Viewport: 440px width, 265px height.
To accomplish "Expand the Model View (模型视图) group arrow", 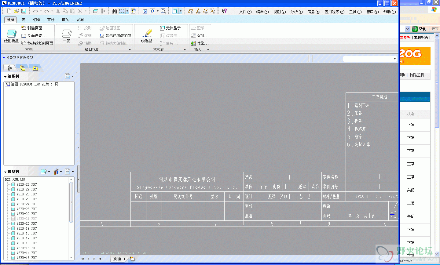I will [x=130, y=50].
